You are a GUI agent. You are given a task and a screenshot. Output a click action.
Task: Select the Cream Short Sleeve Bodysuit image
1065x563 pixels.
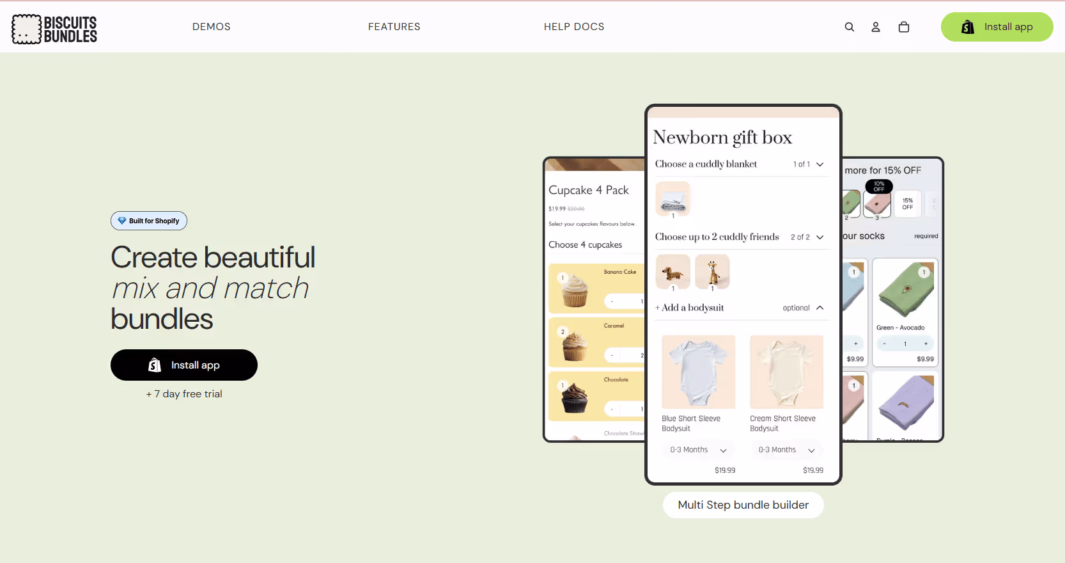pos(787,372)
